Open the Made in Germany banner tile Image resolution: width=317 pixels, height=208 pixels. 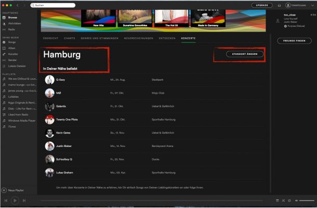pyautogui.click(x=208, y=18)
